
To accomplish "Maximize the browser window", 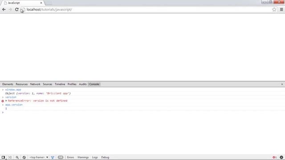I will click(270, 2).
